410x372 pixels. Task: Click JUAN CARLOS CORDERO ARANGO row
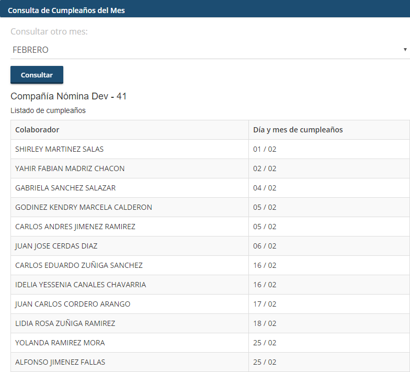(73, 304)
